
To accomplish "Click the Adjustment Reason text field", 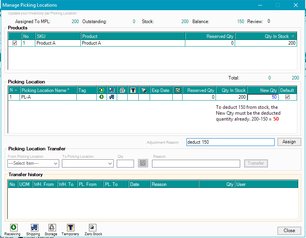I will click(x=230, y=142).
